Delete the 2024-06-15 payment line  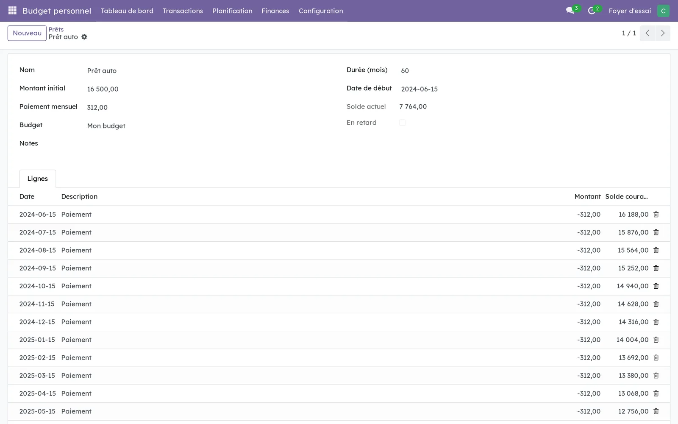click(x=656, y=215)
